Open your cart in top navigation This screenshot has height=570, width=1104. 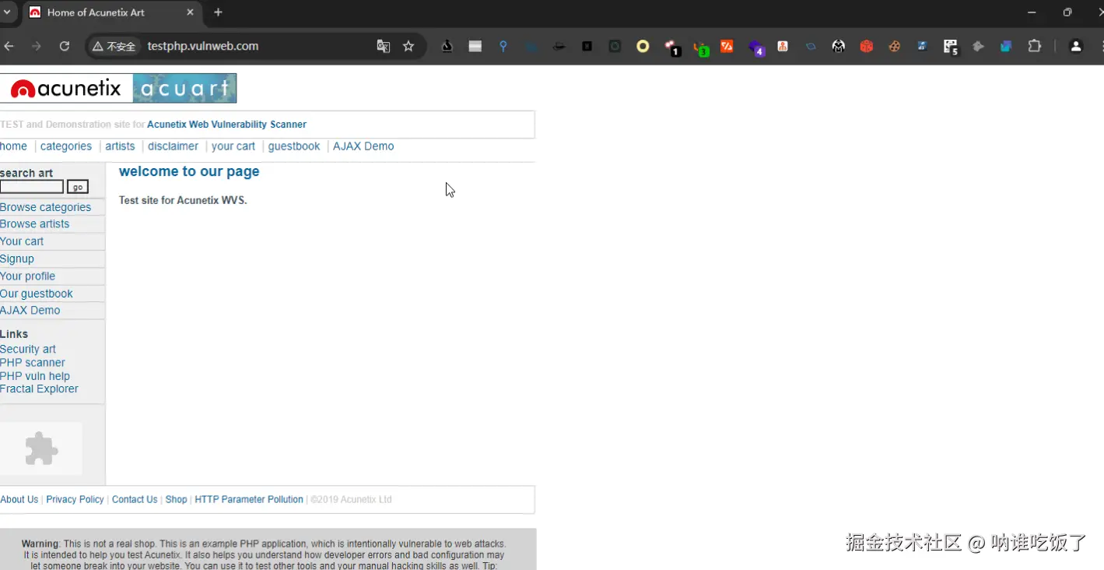[x=233, y=146]
